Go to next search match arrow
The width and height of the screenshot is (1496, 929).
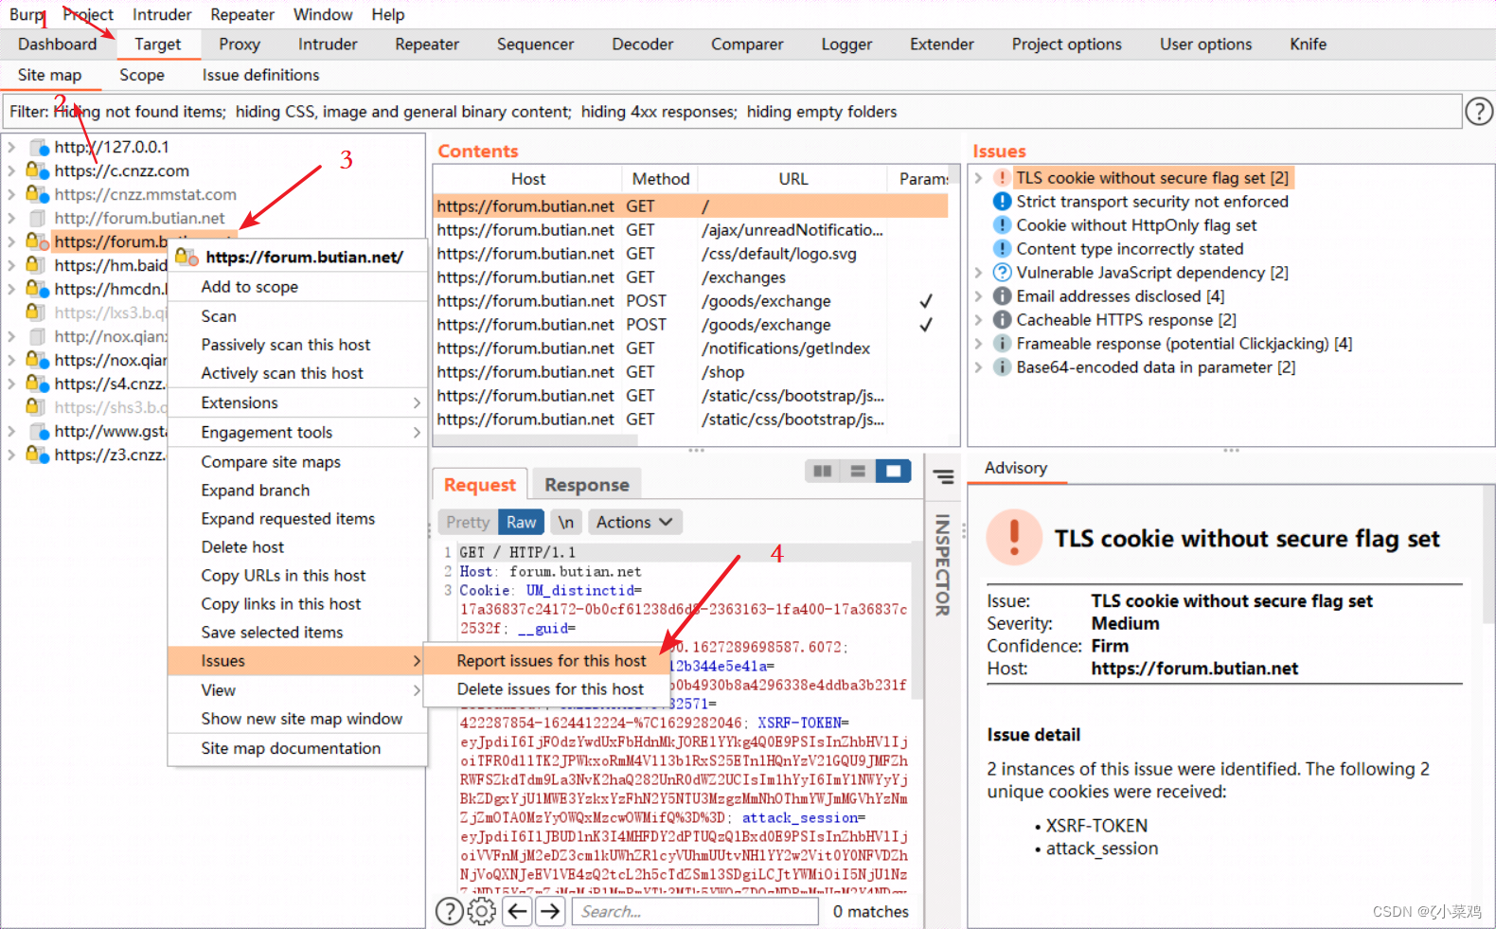click(550, 911)
